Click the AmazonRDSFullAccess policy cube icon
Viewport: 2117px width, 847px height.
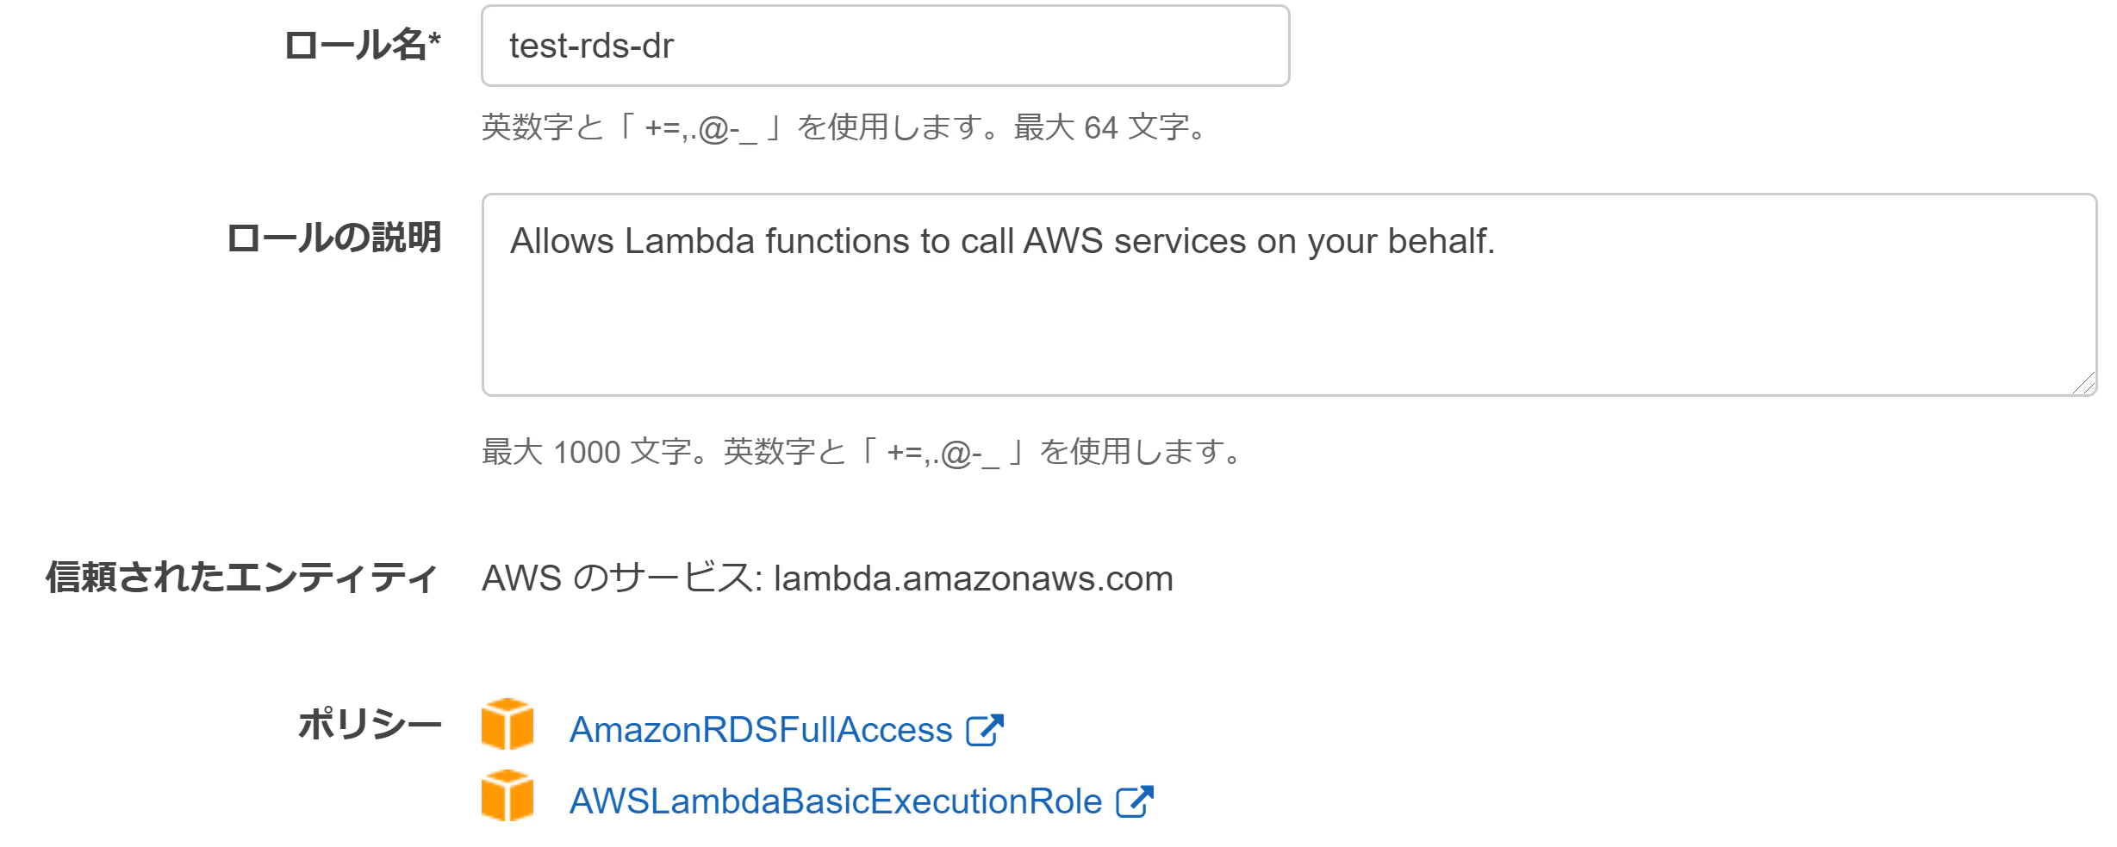click(x=507, y=724)
